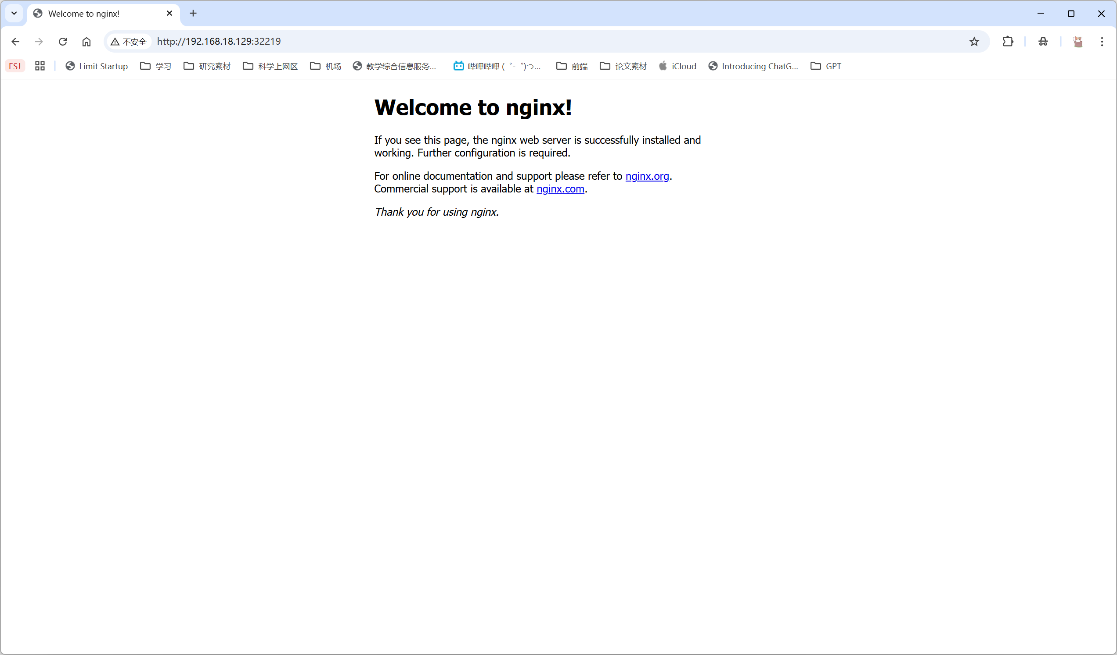Screen dimensions: 1117x655
Task: Open the Limit Startup bookmark
Action: [97, 66]
